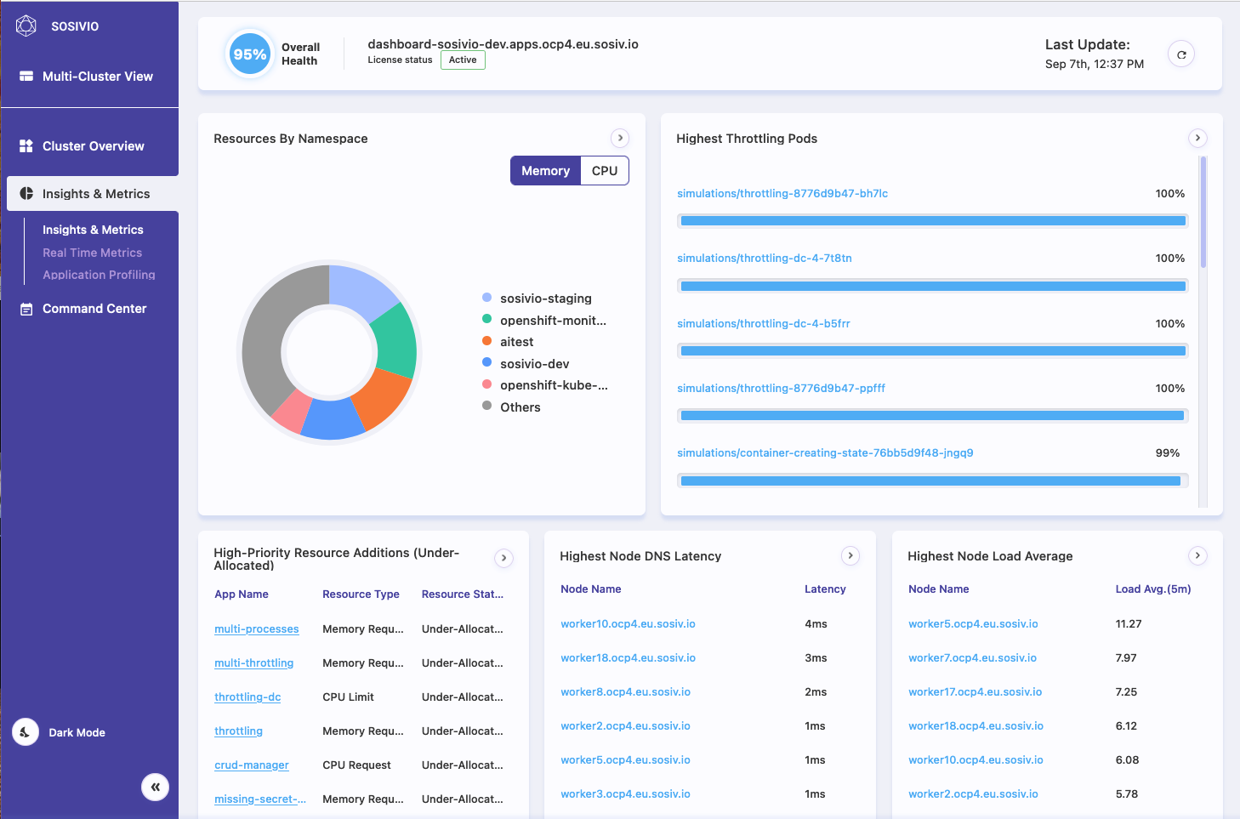Click the Command Center calendar icon
The image size is (1240, 819).
point(26,309)
